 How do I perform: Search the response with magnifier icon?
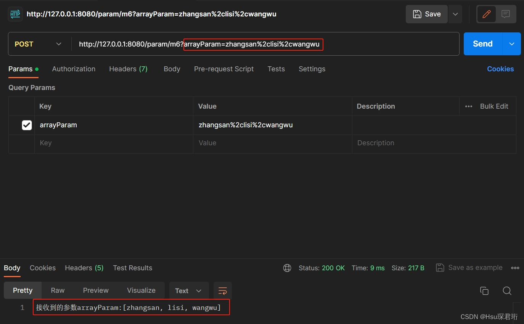click(x=507, y=291)
